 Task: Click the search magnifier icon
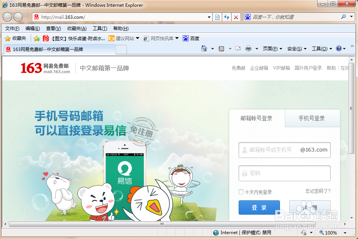(x=344, y=17)
